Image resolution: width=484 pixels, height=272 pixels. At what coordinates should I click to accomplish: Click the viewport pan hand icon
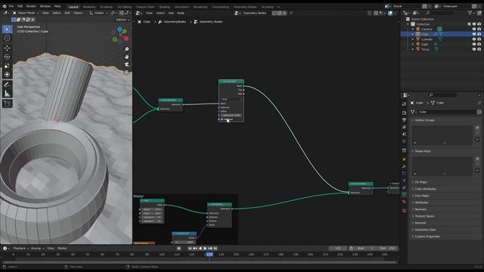126,57
